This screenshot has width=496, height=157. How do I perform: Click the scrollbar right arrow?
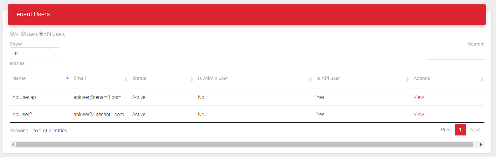point(481,145)
